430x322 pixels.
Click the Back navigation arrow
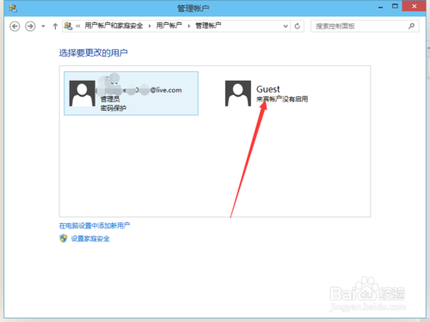coord(15,27)
